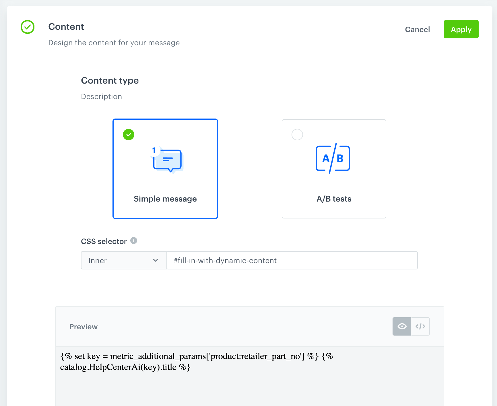Image resolution: width=497 pixels, height=406 pixels.
Task: Click the Preview panel header label
Action: pos(84,327)
